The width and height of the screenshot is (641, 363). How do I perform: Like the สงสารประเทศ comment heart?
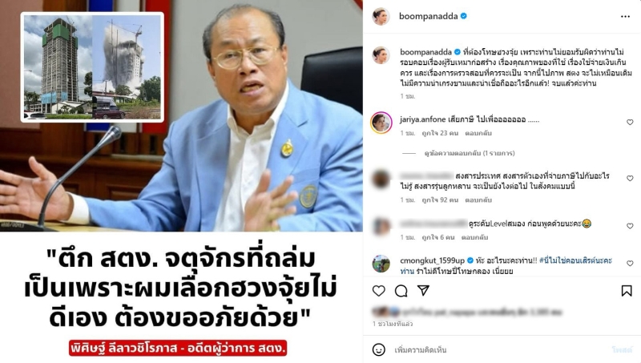tap(630, 178)
